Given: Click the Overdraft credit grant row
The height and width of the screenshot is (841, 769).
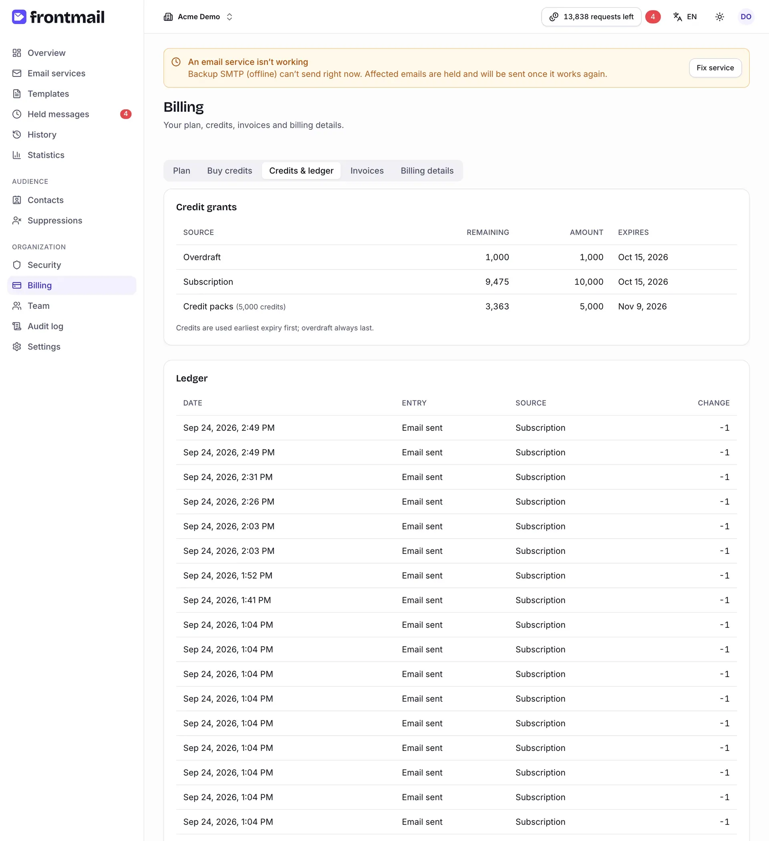Looking at the screenshot, I should [x=456, y=258].
